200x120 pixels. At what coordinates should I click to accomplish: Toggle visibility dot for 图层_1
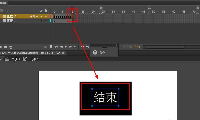(x=41, y=21)
